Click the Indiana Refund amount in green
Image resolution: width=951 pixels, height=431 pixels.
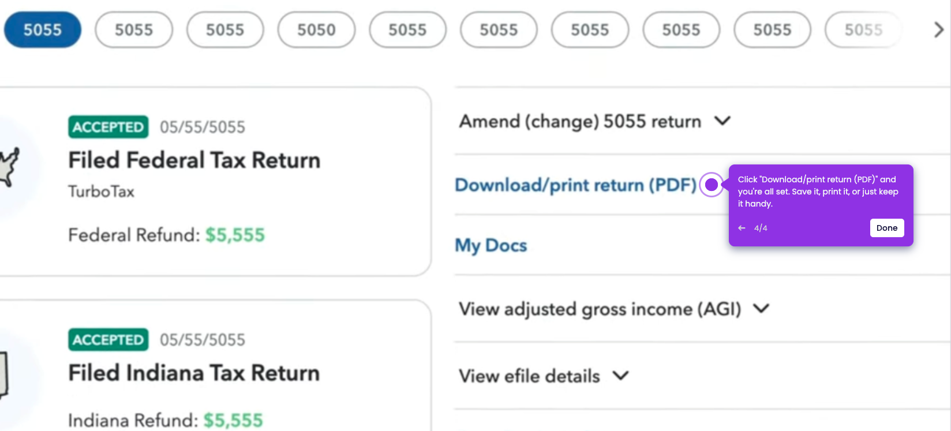click(x=233, y=421)
